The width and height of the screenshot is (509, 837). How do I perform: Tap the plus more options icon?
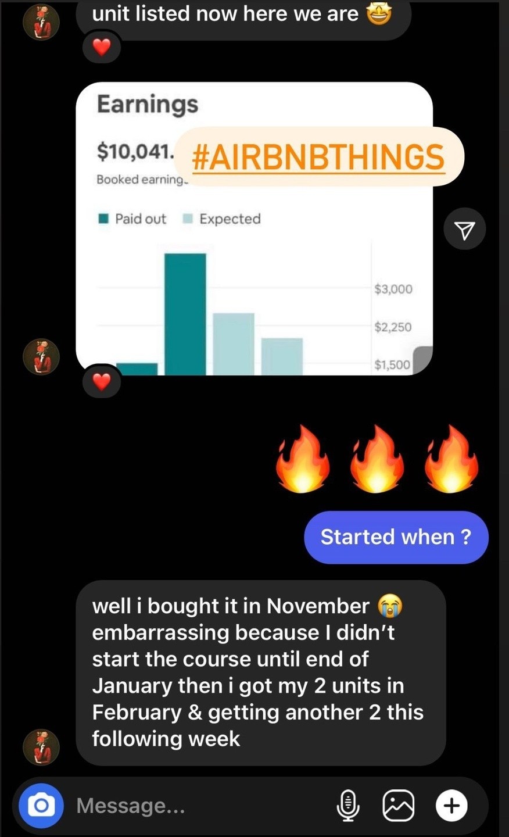pyautogui.click(x=451, y=806)
